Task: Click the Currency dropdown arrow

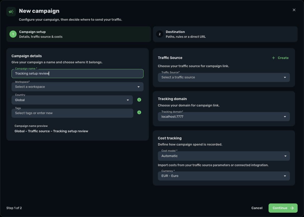Action: (285, 176)
